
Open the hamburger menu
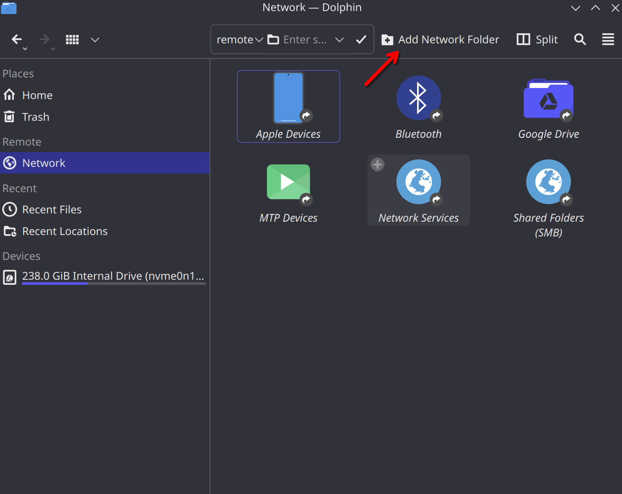click(x=608, y=40)
